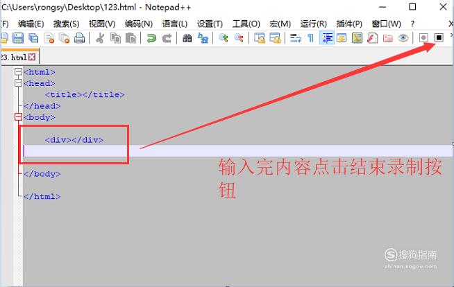Click the <html> opening tag line

tap(40, 72)
